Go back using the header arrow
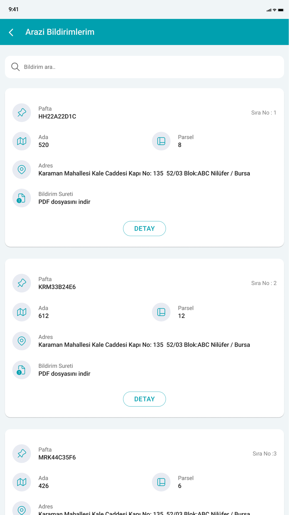289x515 pixels. (x=11, y=32)
